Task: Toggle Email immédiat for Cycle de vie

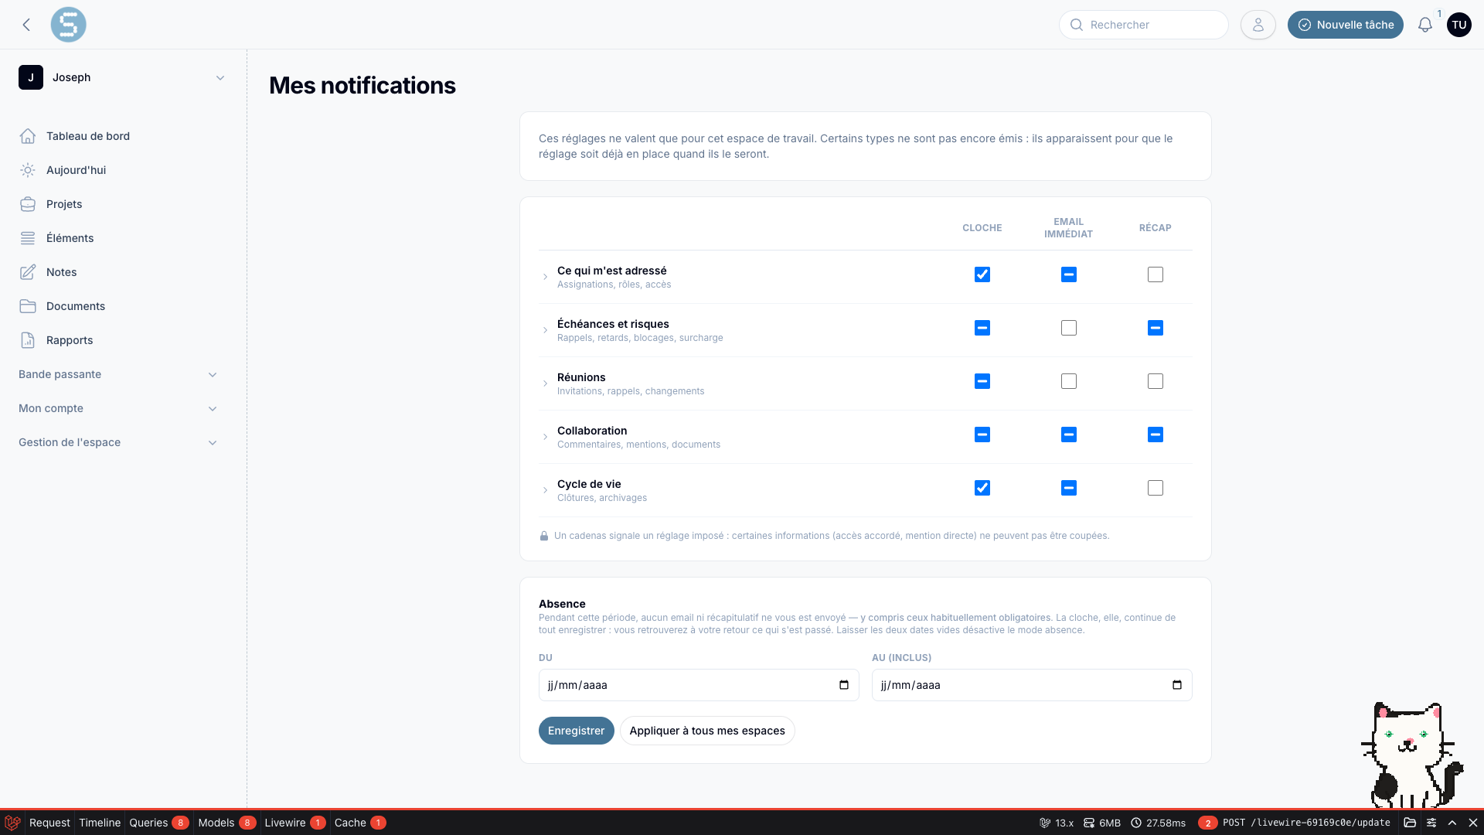Action: coord(1069,488)
